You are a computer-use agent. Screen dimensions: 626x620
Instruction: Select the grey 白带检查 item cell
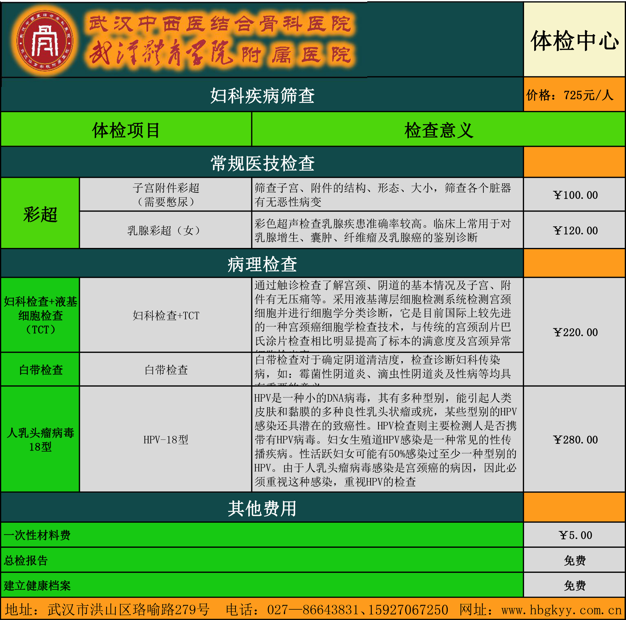165,369
